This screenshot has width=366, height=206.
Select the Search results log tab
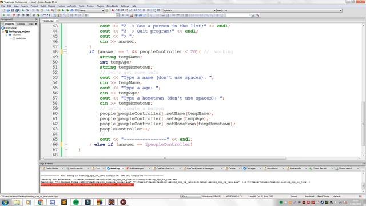coord(76,168)
